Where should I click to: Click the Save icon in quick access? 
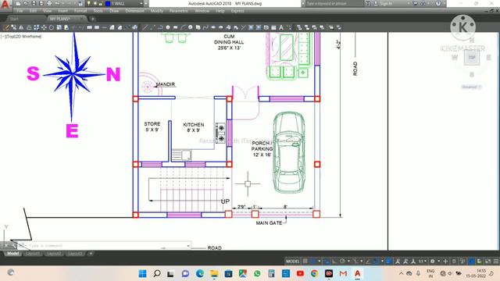(x=34, y=3)
